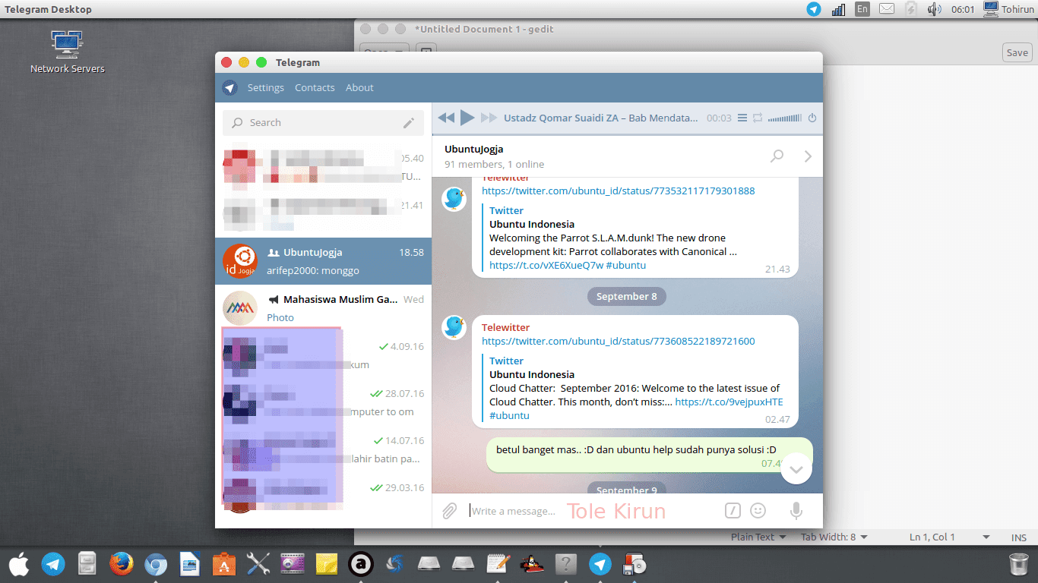1038x583 pixels.
Task: Open the bot commands slash icon
Action: 733,511
